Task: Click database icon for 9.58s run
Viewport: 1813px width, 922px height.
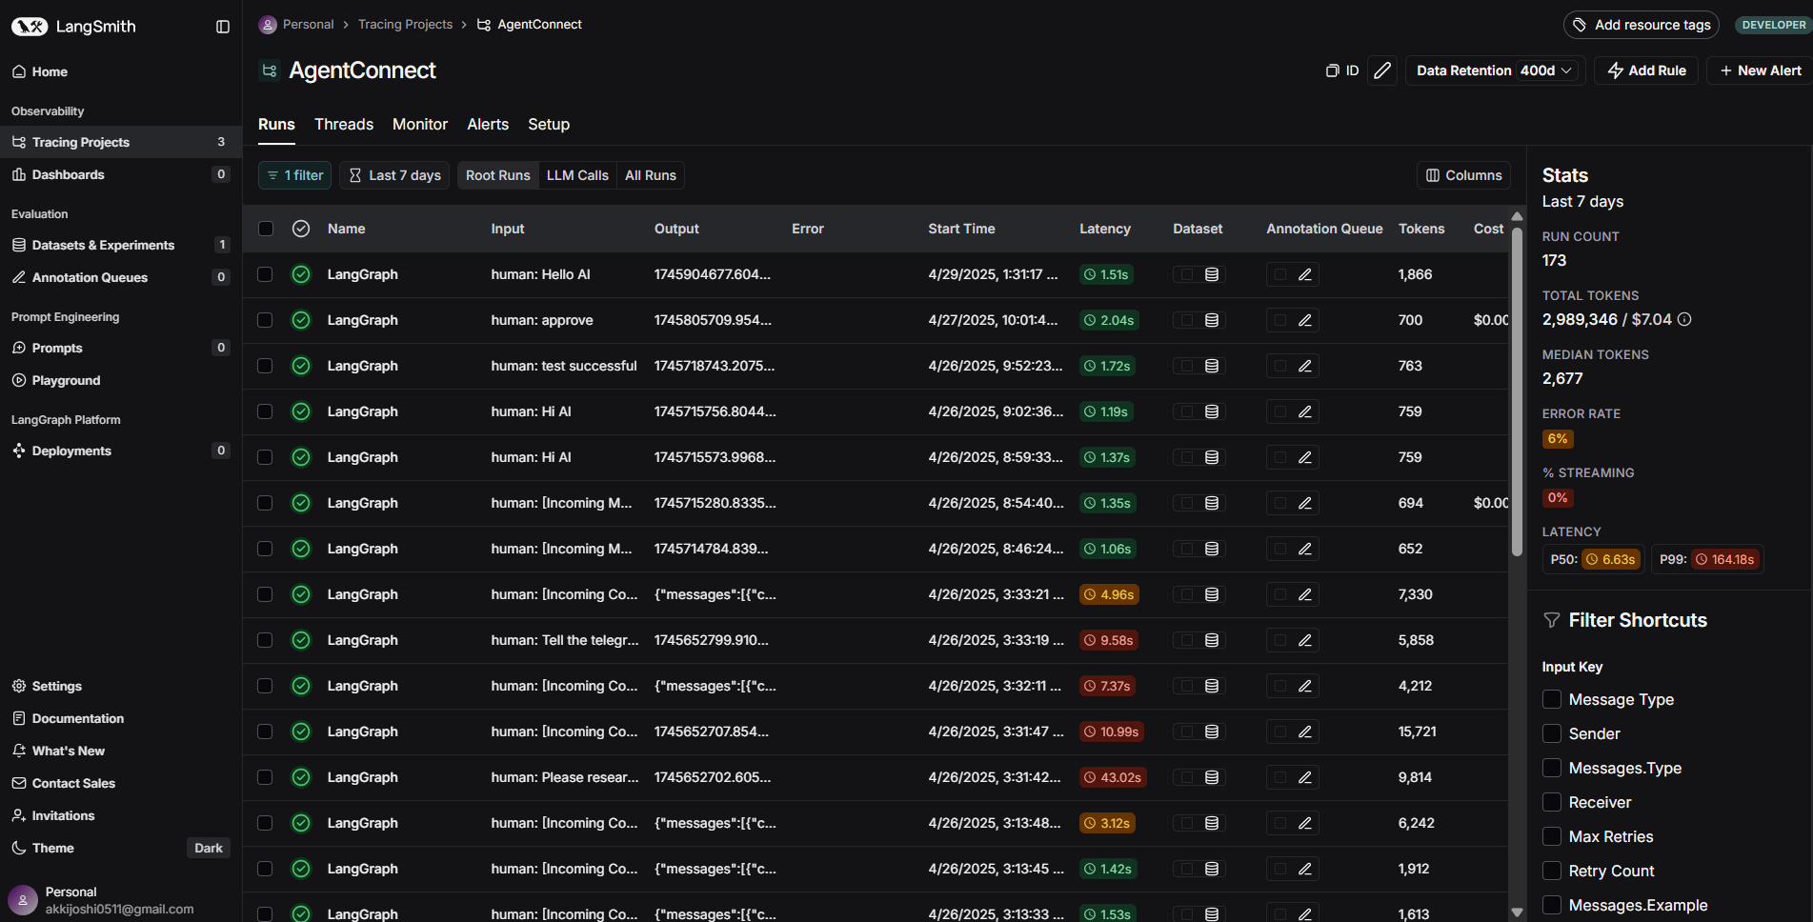Action: coord(1212,640)
